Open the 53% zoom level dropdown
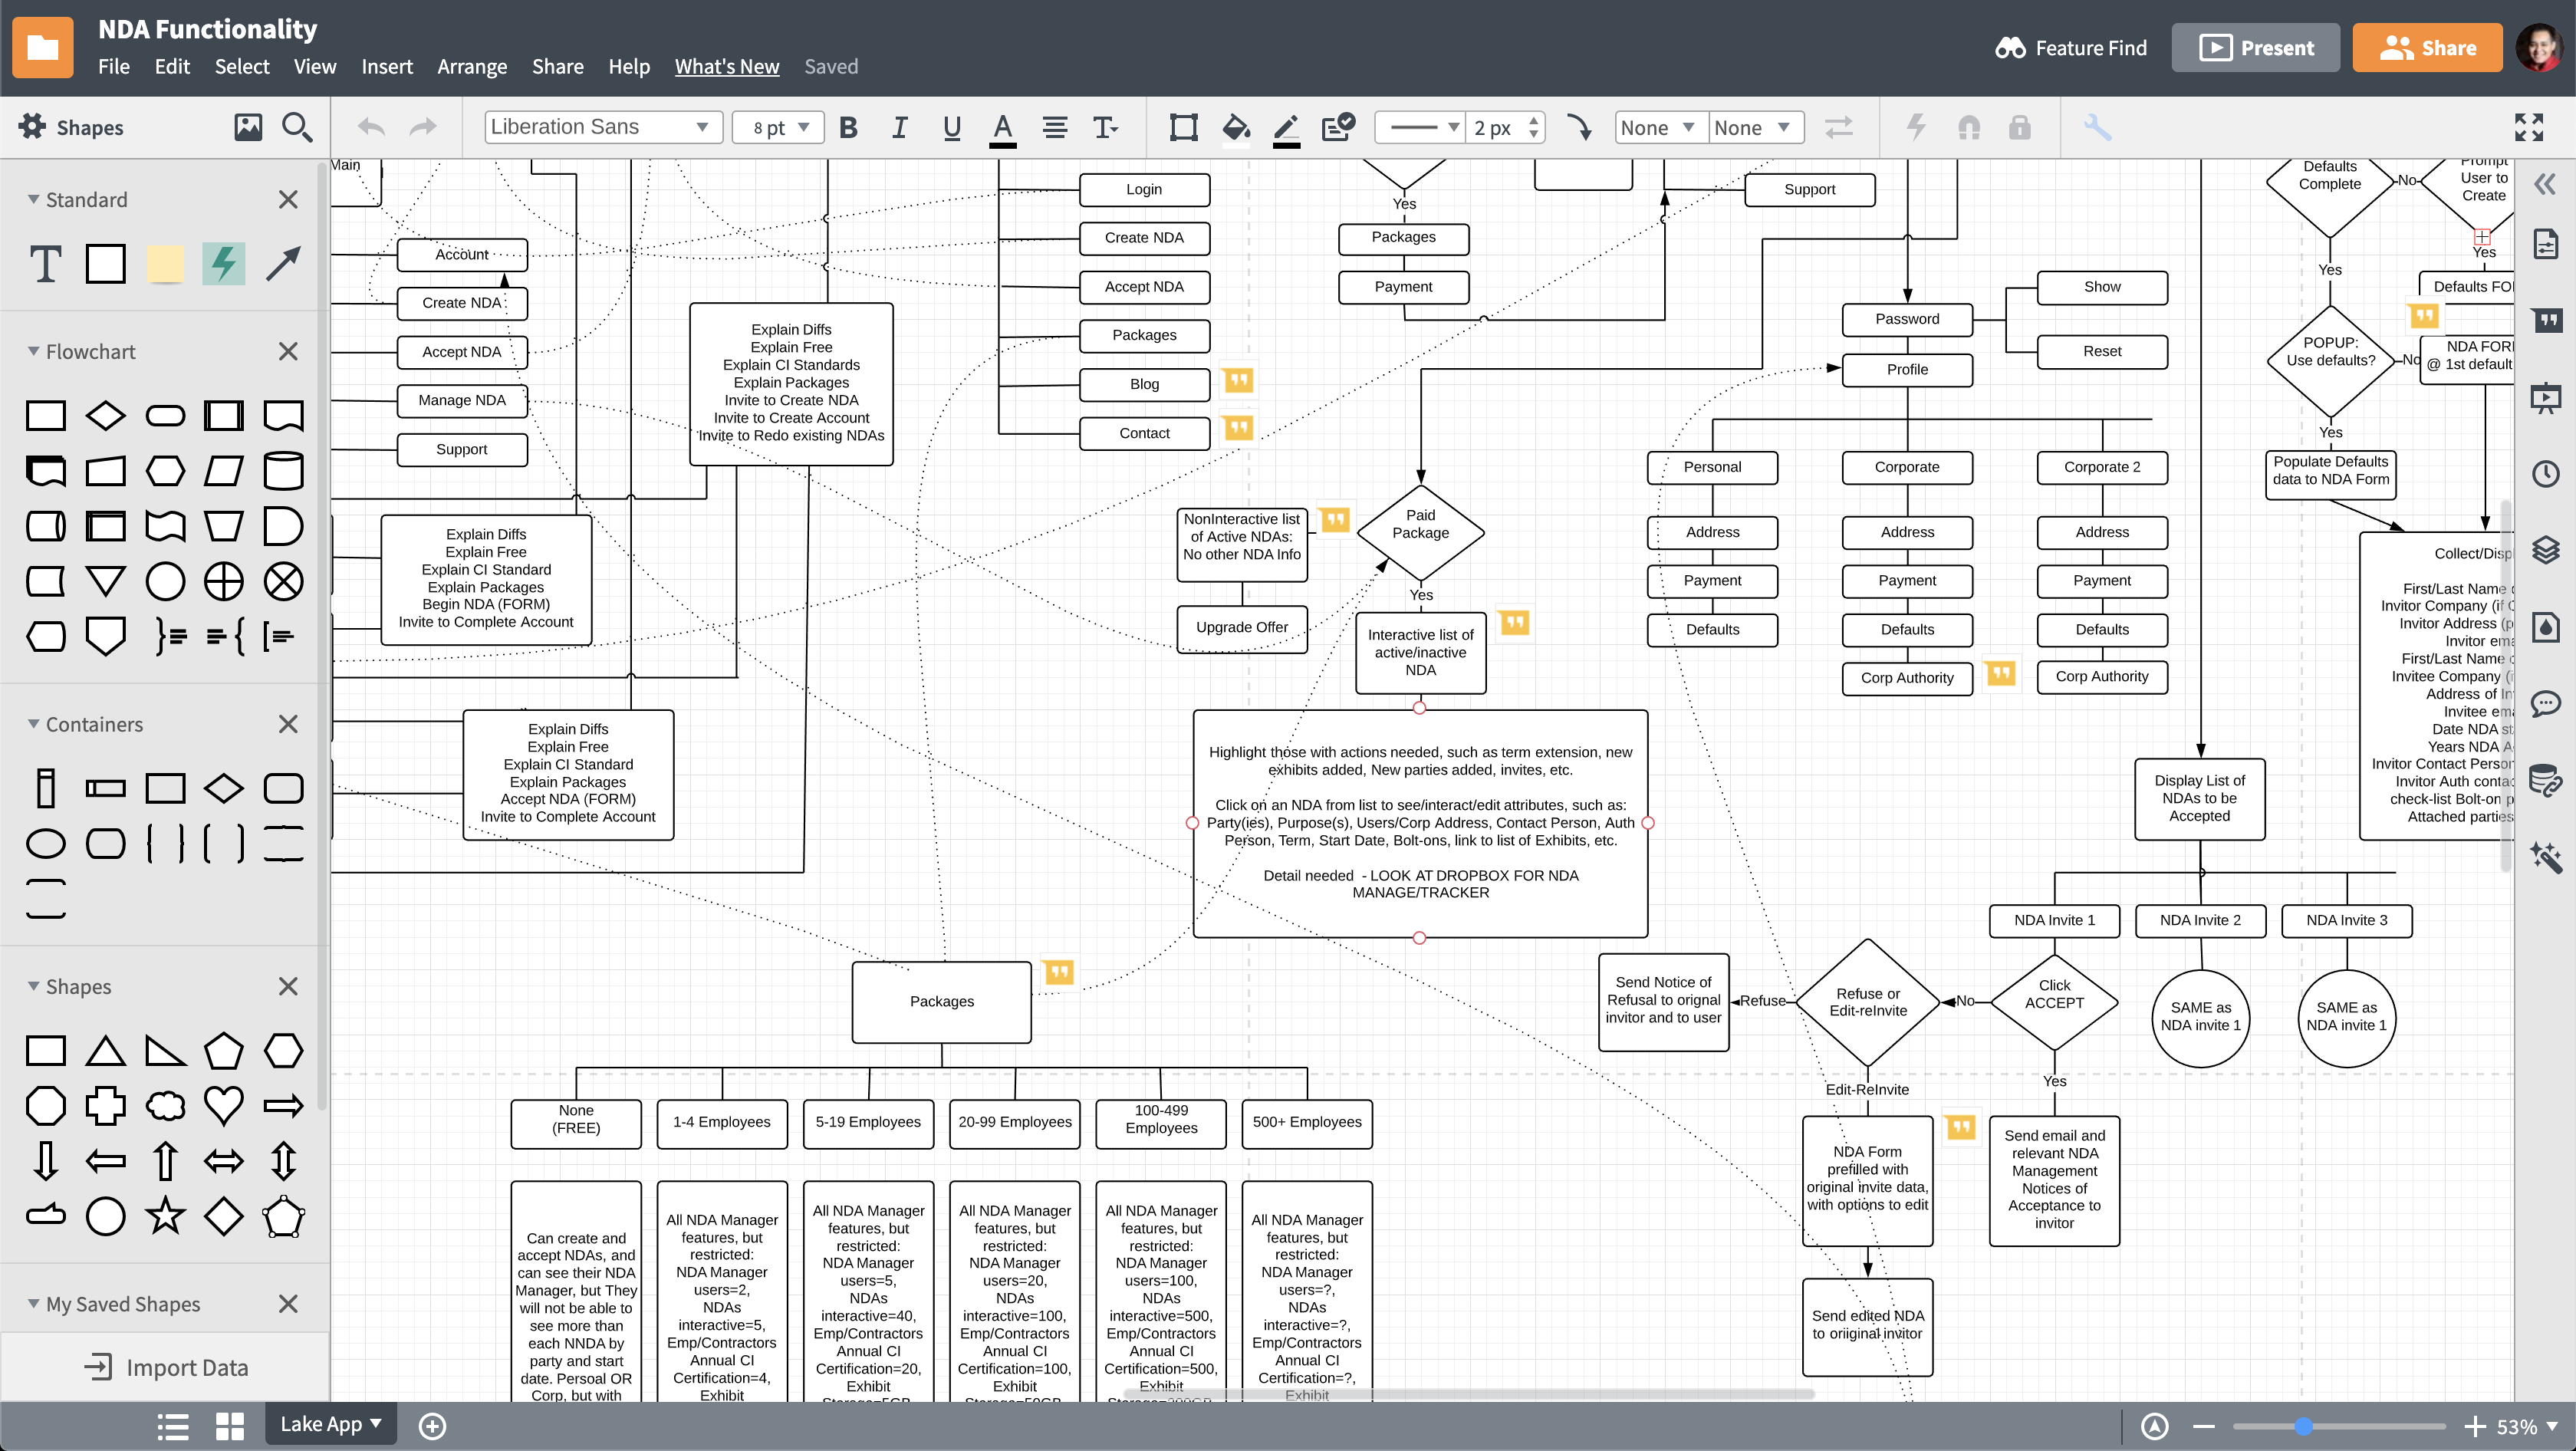The image size is (2576, 1451). (x=2527, y=1427)
